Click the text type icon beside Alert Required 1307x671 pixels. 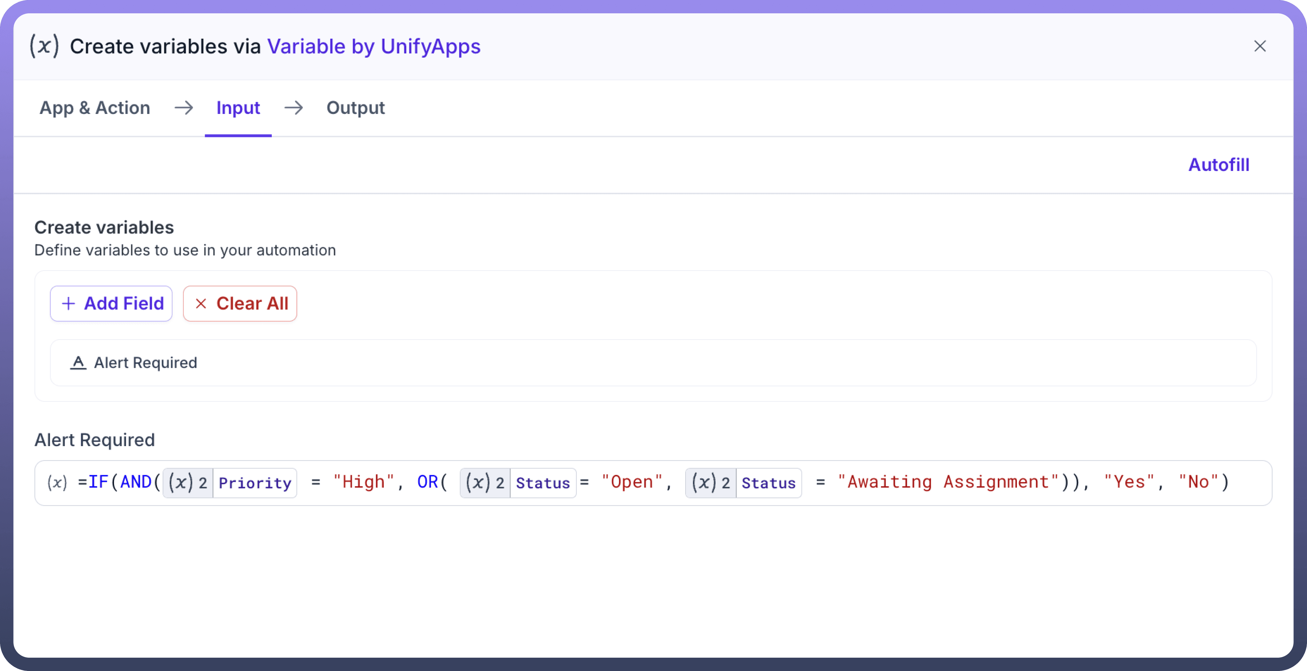78,362
